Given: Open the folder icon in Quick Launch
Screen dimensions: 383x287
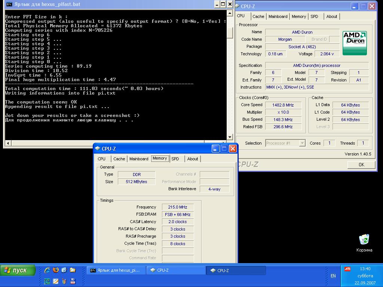Looking at the screenshot, I should 73,270.
